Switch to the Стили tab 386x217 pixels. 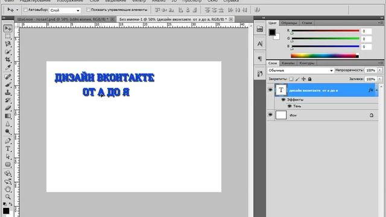pos(307,23)
